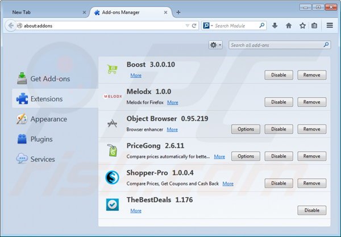Select the Melodx 1.0.0 title
Viewport: 341px width, 237px height.
tap(149, 92)
